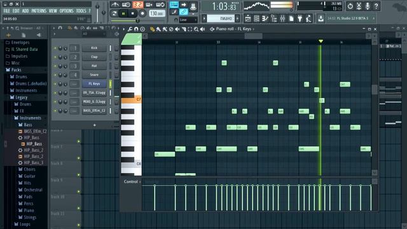Pause playback with the transport pause button
407x229 pixels.
123,13
